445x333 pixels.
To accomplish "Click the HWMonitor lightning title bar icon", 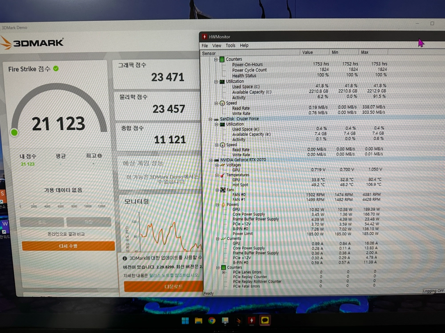I will [x=204, y=37].
